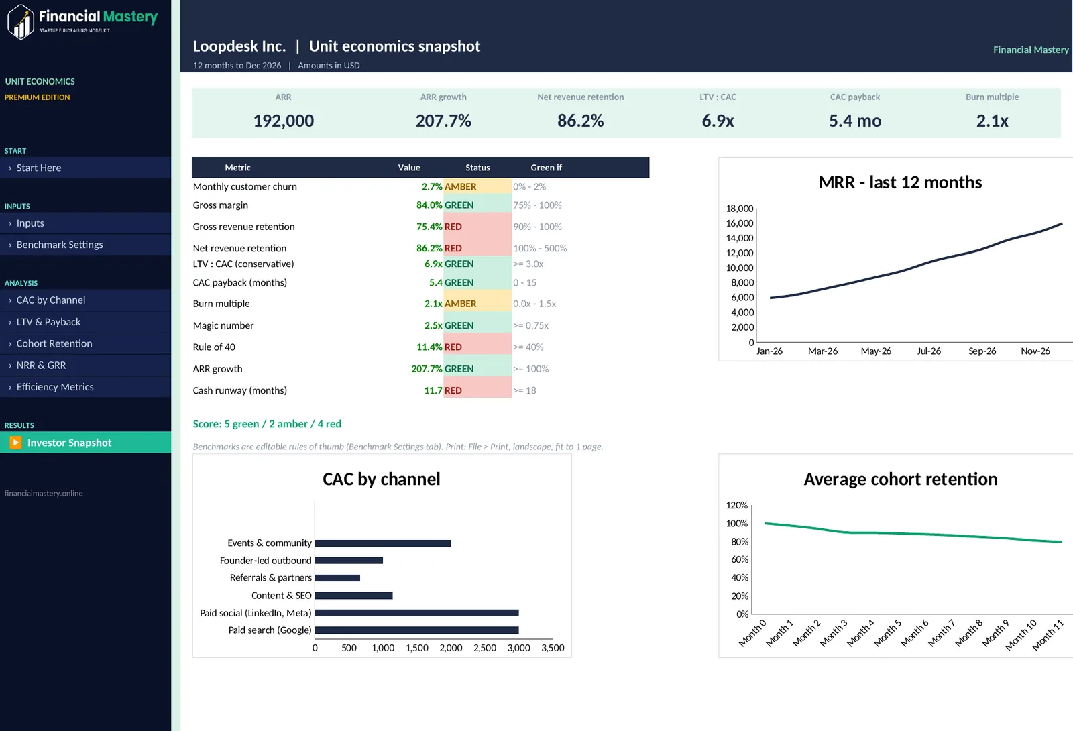This screenshot has height=731, width=1073.
Task: Select the Gross margin value 84.0%
Action: coord(429,205)
